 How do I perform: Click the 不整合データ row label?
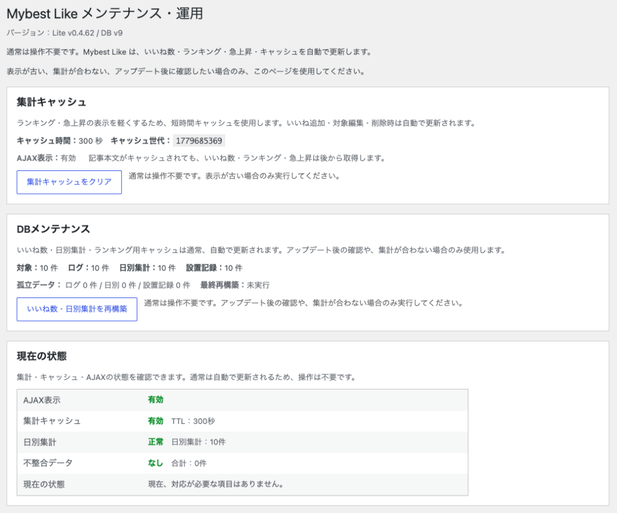coord(48,463)
